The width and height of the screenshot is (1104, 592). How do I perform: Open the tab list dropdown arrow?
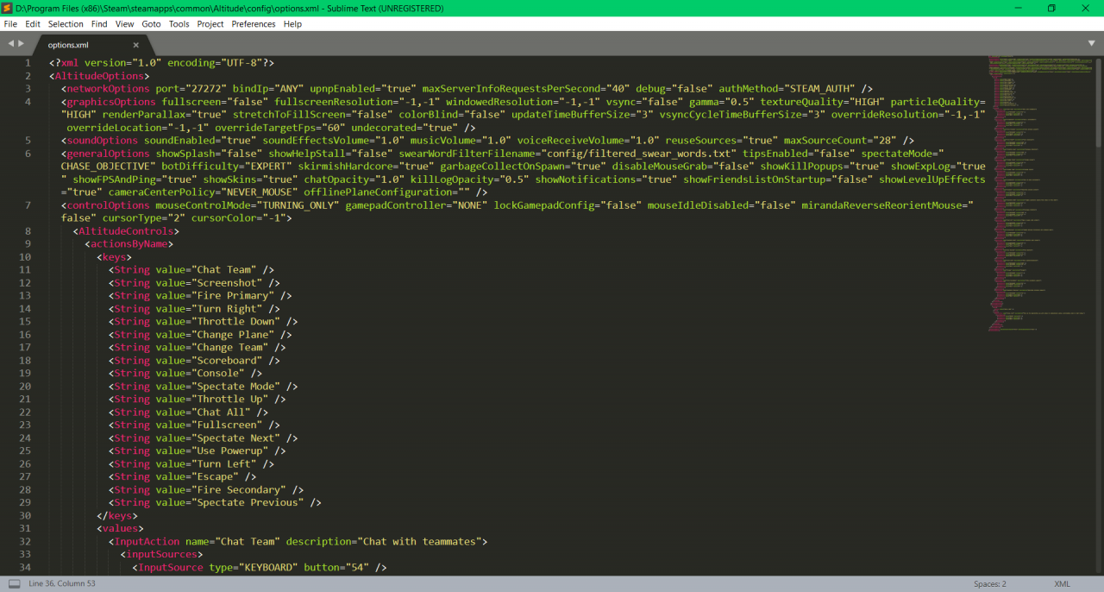(1091, 43)
